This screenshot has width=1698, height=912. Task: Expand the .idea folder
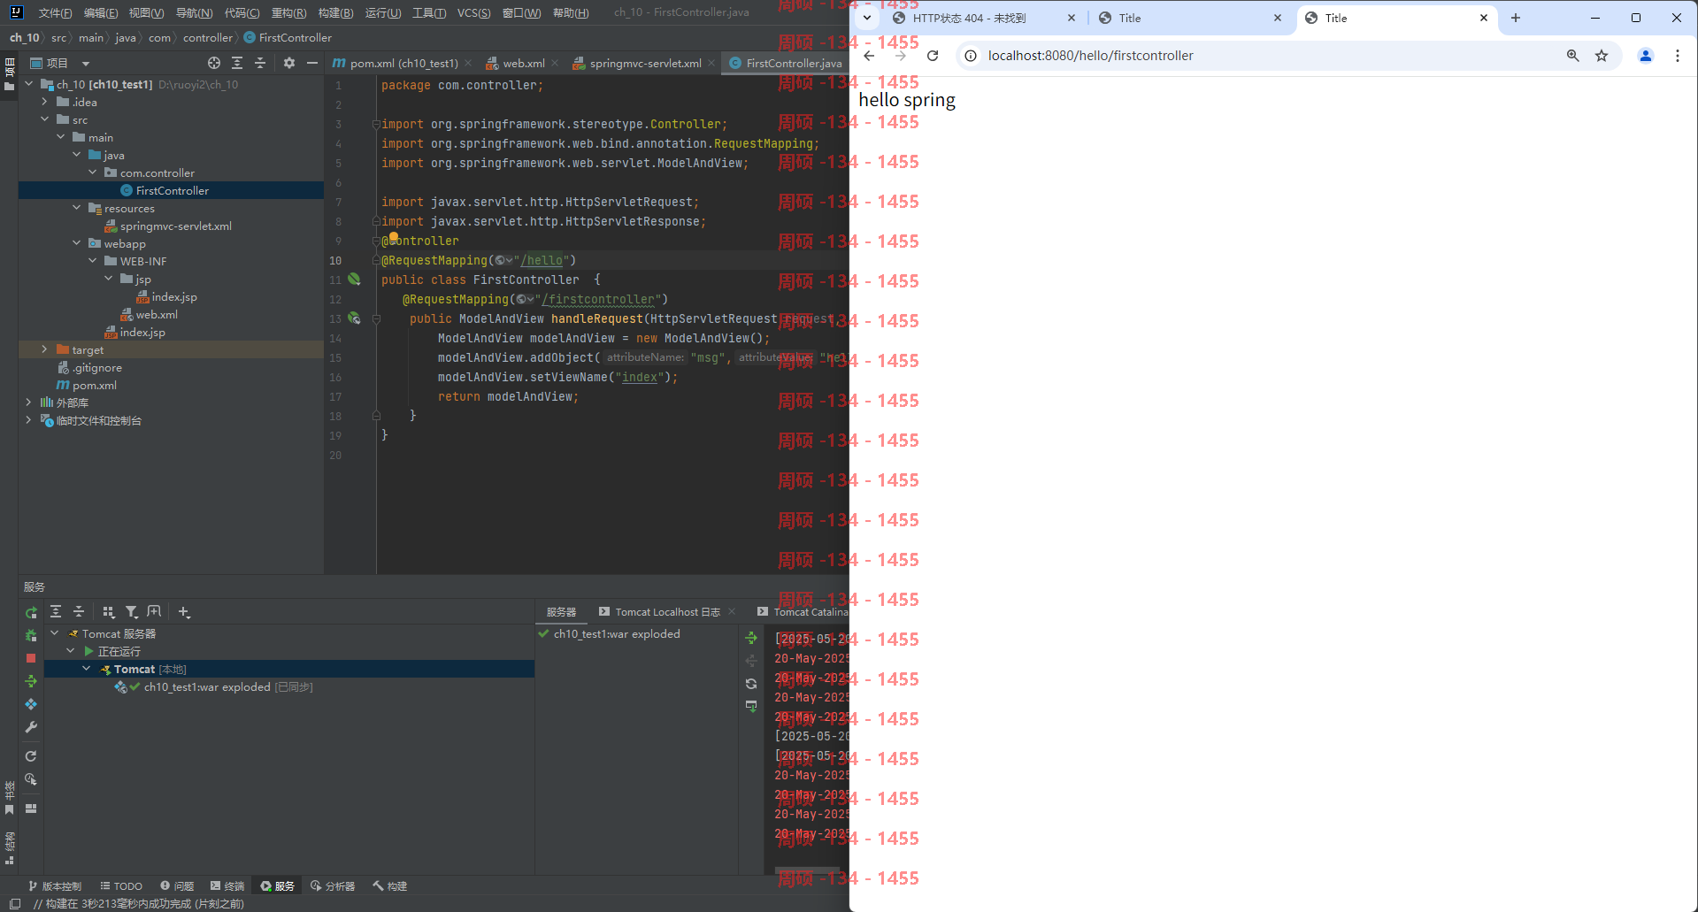[44, 102]
